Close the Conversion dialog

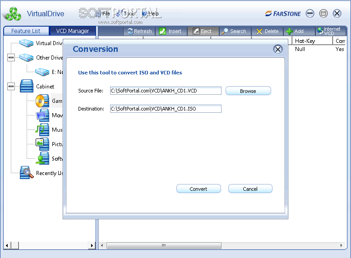click(278, 49)
